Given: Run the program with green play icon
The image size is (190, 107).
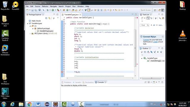Looking at the screenshot, I should (x=53, y=10).
